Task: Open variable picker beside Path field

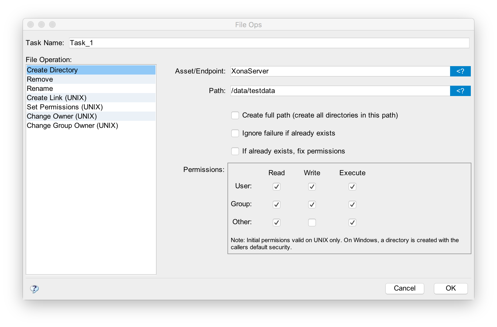Action: (x=460, y=91)
